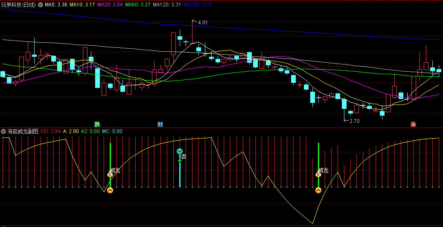Click the first 威龙 money bag icon
443x227 pixels.
pyautogui.click(x=110, y=175)
